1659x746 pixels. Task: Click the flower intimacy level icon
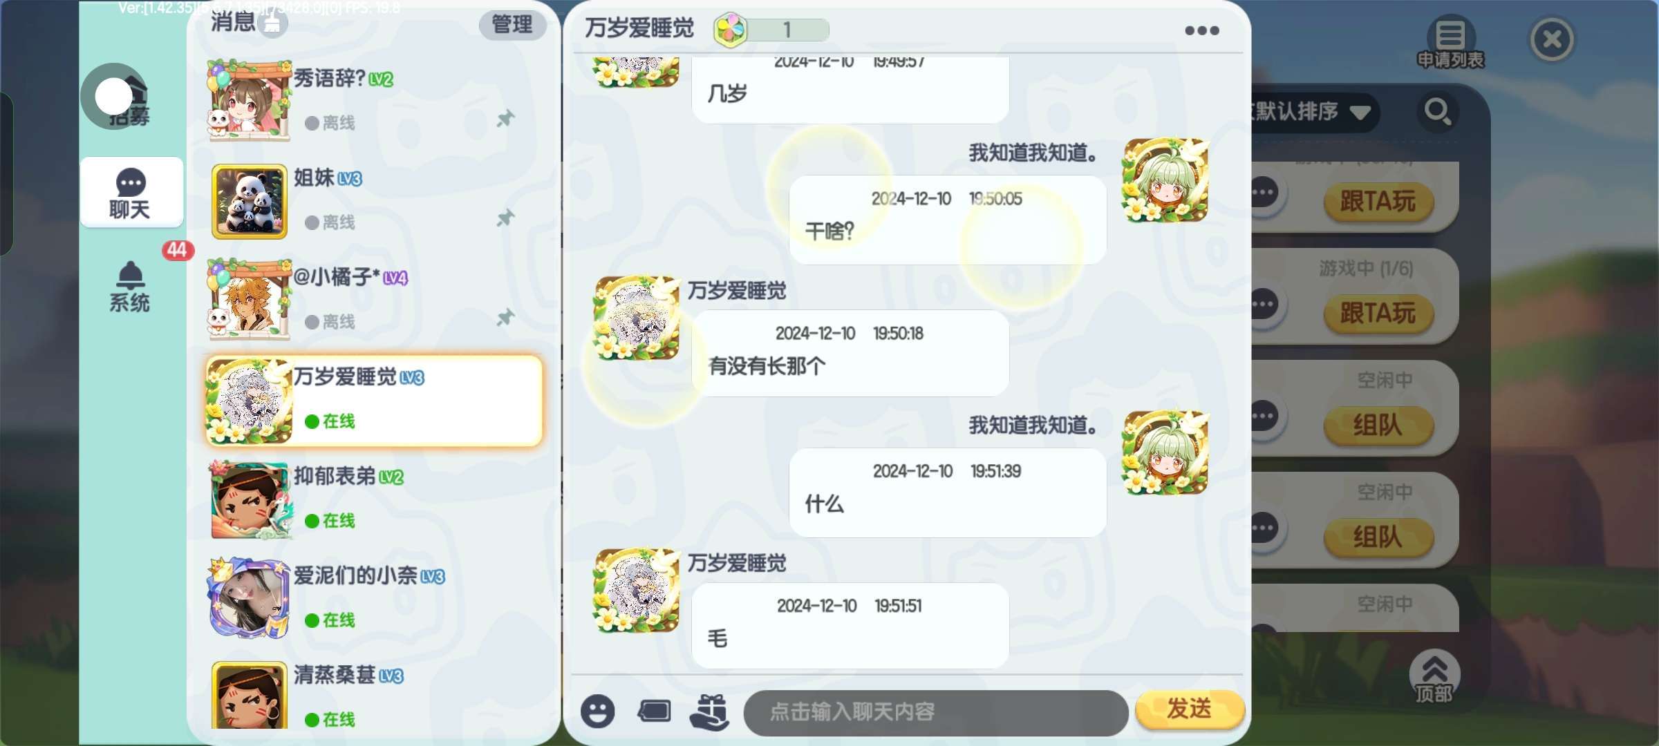tap(731, 30)
